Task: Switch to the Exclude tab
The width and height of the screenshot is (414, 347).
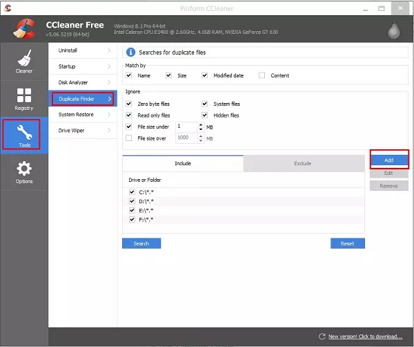Action: point(303,164)
